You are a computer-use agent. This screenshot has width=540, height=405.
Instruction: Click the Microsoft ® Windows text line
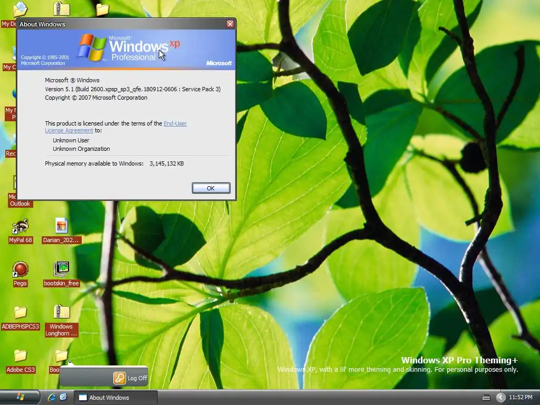click(x=72, y=80)
